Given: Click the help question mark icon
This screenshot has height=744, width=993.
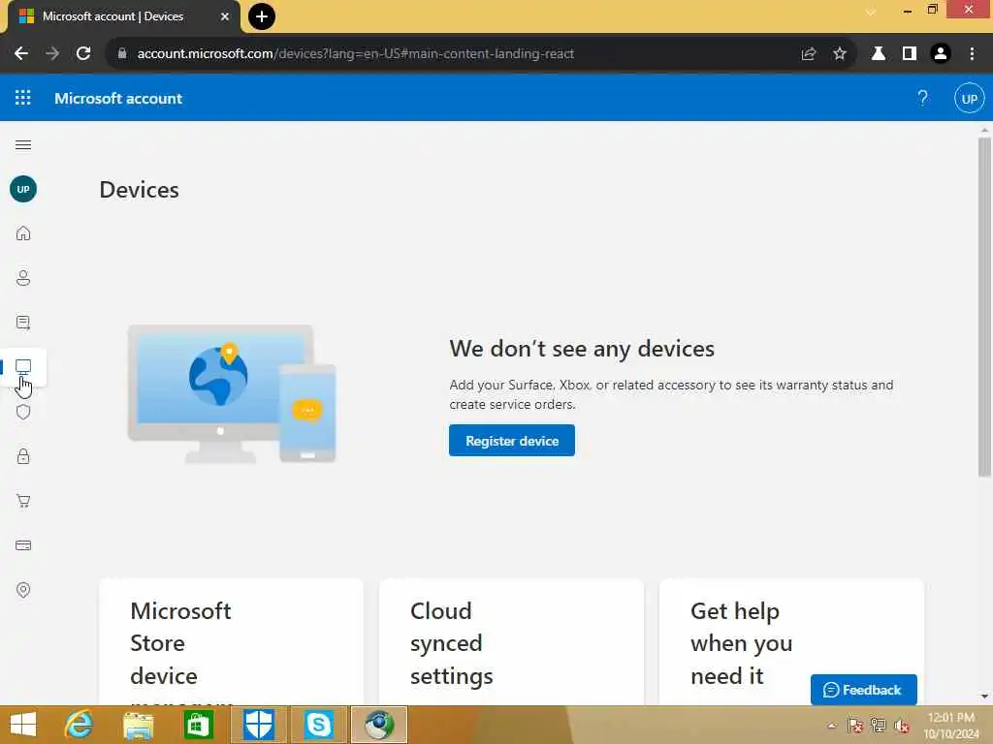Looking at the screenshot, I should (x=923, y=98).
